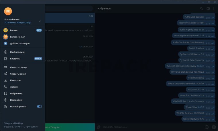Click the Wave Editor message bubble
This screenshot has height=131, width=218.
point(194,107)
